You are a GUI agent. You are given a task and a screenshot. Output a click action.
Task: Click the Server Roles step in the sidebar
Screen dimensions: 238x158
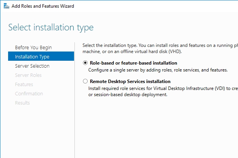tap(28, 75)
